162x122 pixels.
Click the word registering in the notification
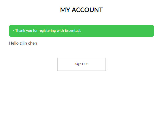pos(47,31)
